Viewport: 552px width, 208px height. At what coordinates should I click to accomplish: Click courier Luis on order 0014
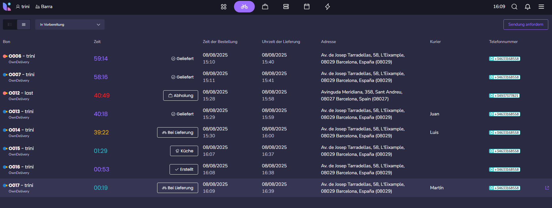[x=434, y=132]
